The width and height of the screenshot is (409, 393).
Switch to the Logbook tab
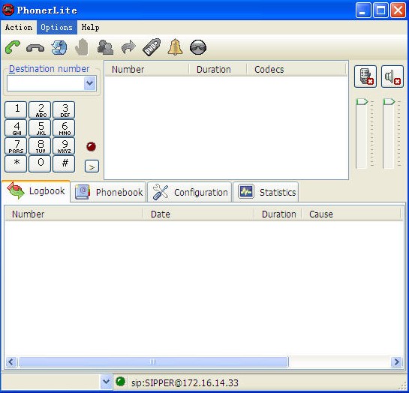36,191
